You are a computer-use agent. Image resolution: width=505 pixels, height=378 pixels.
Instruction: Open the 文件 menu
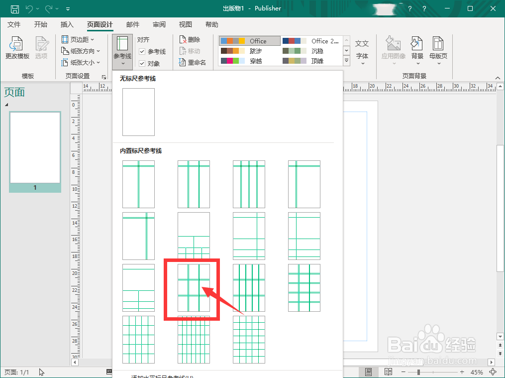coord(14,24)
